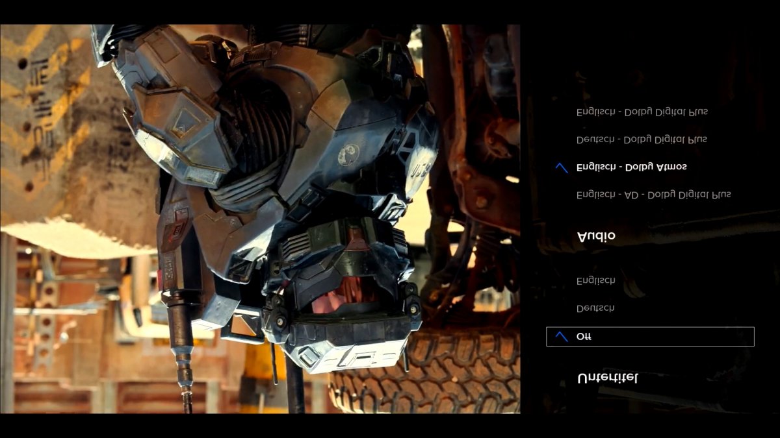Click the emblem on the robot's shoulder
The width and height of the screenshot is (780, 438).
349,154
